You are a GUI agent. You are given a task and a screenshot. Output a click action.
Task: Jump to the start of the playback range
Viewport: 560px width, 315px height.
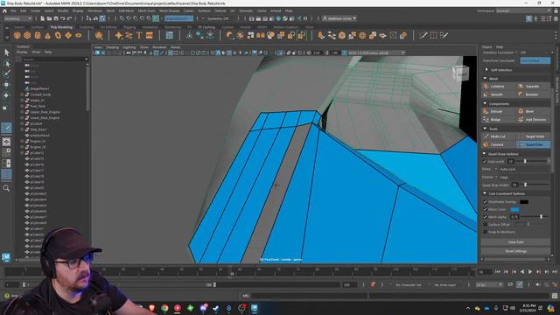tap(498, 272)
